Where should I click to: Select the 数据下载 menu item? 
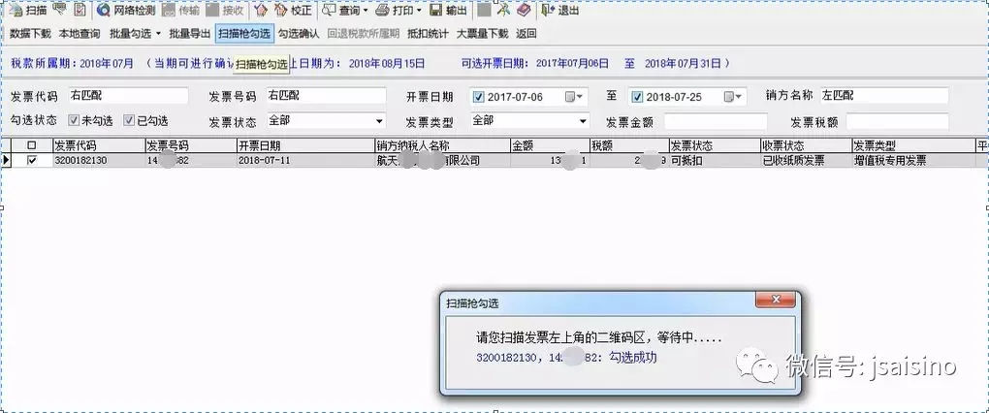coord(30,33)
